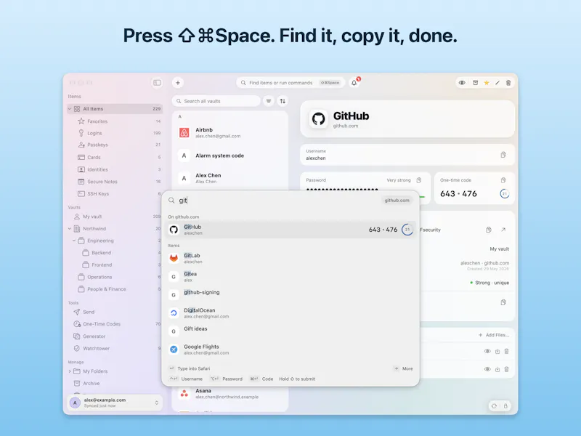Open the alex@example.com account switcher
The width and height of the screenshot is (581, 436).
tap(115, 403)
